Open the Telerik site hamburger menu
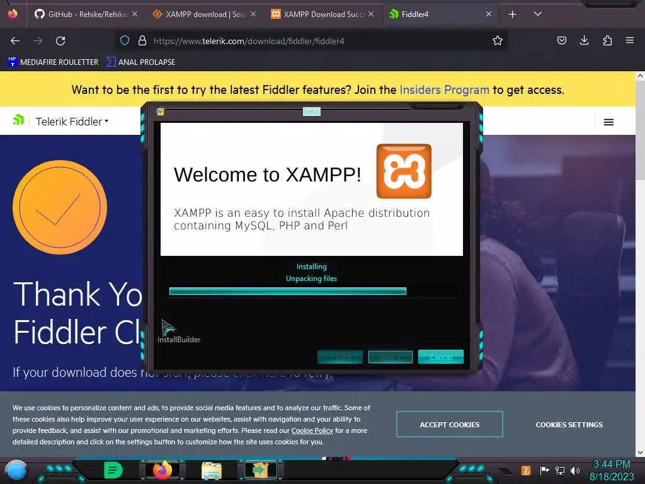Screen dimensions: 645x484 (x=608, y=122)
